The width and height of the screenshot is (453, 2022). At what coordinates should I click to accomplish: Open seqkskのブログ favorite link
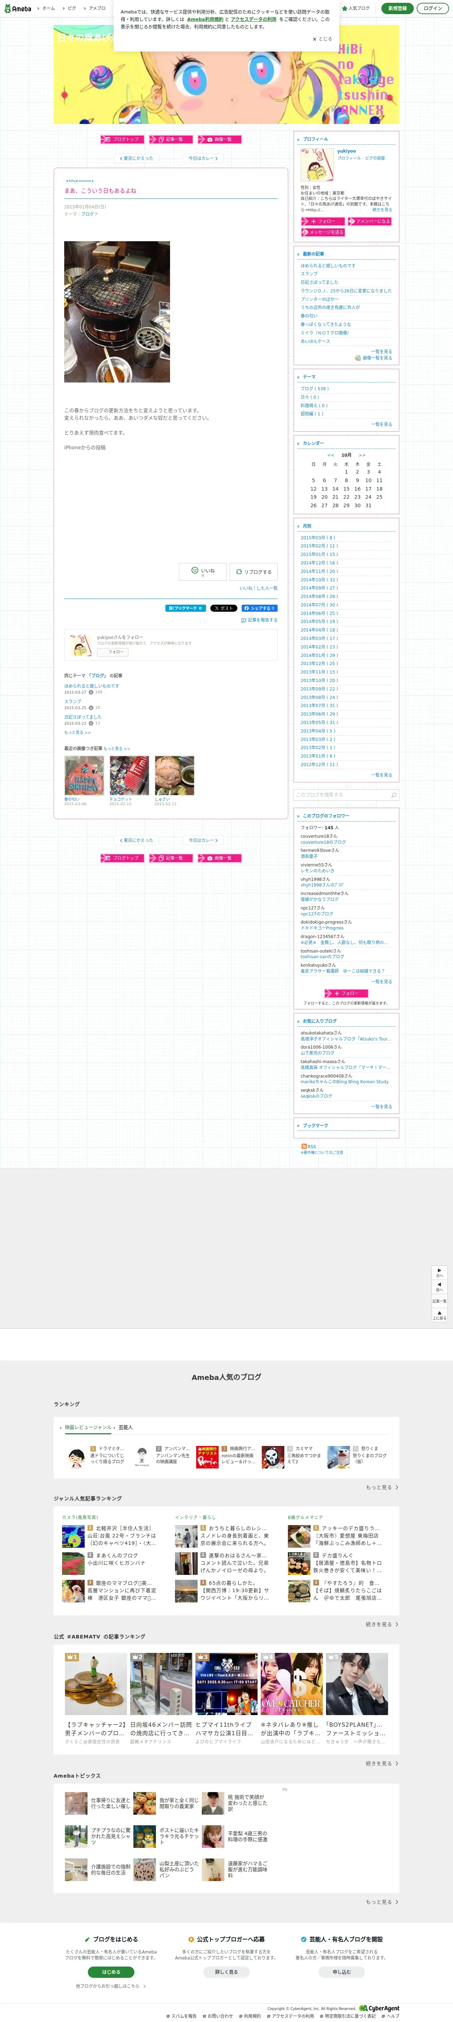pos(316,1097)
